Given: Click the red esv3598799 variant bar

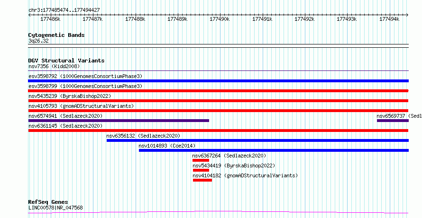Looking at the screenshot, I should click(x=218, y=91).
